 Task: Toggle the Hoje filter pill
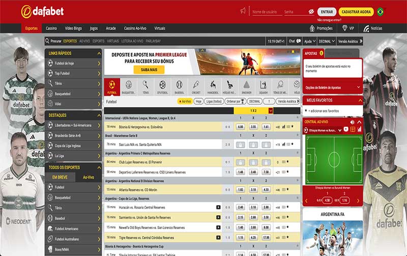coord(198,101)
